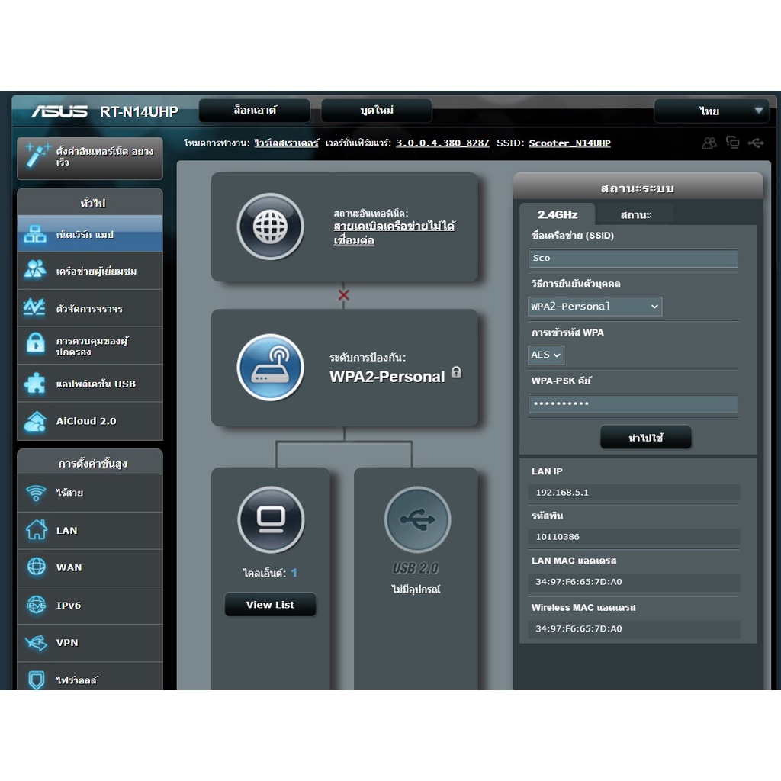Open the WPA2-Personal authentication dropdown
Screen dimensions: 781x781
coord(594,307)
